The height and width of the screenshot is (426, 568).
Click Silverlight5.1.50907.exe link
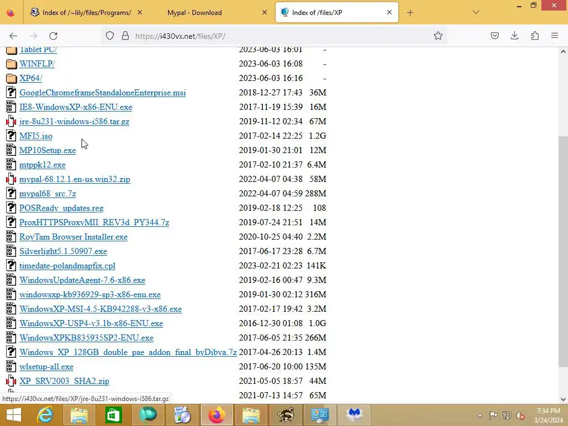(x=63, y=251)
